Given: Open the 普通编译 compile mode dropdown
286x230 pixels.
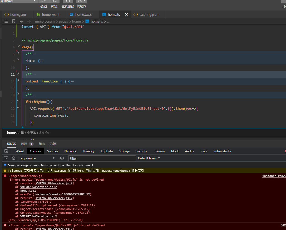Looking at the screenshot, I should point(18,1).
